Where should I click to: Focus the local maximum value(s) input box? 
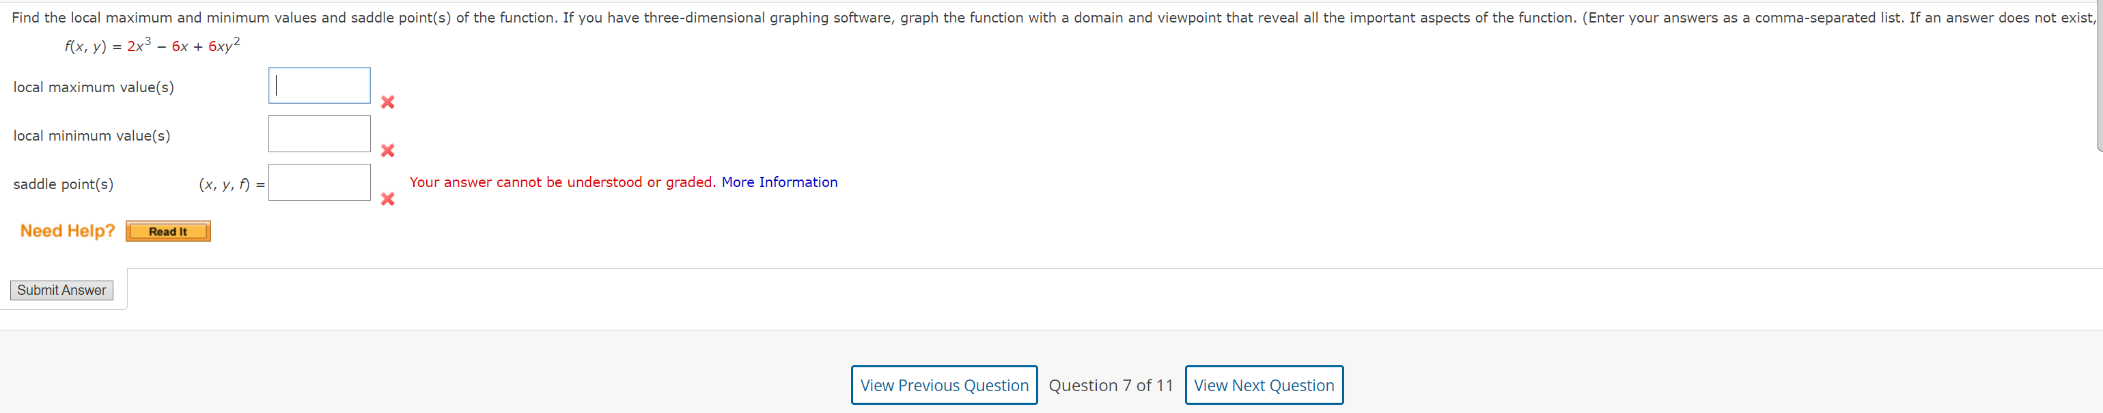coord(319,85)
